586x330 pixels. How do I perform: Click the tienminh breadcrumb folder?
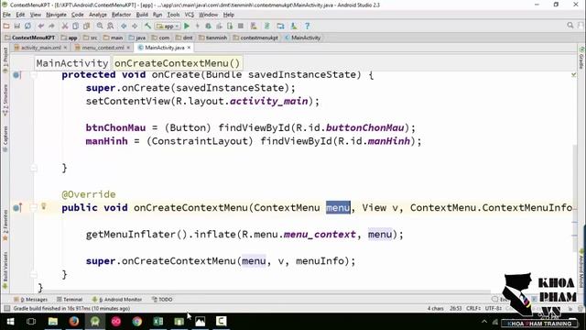pos(213,38)
